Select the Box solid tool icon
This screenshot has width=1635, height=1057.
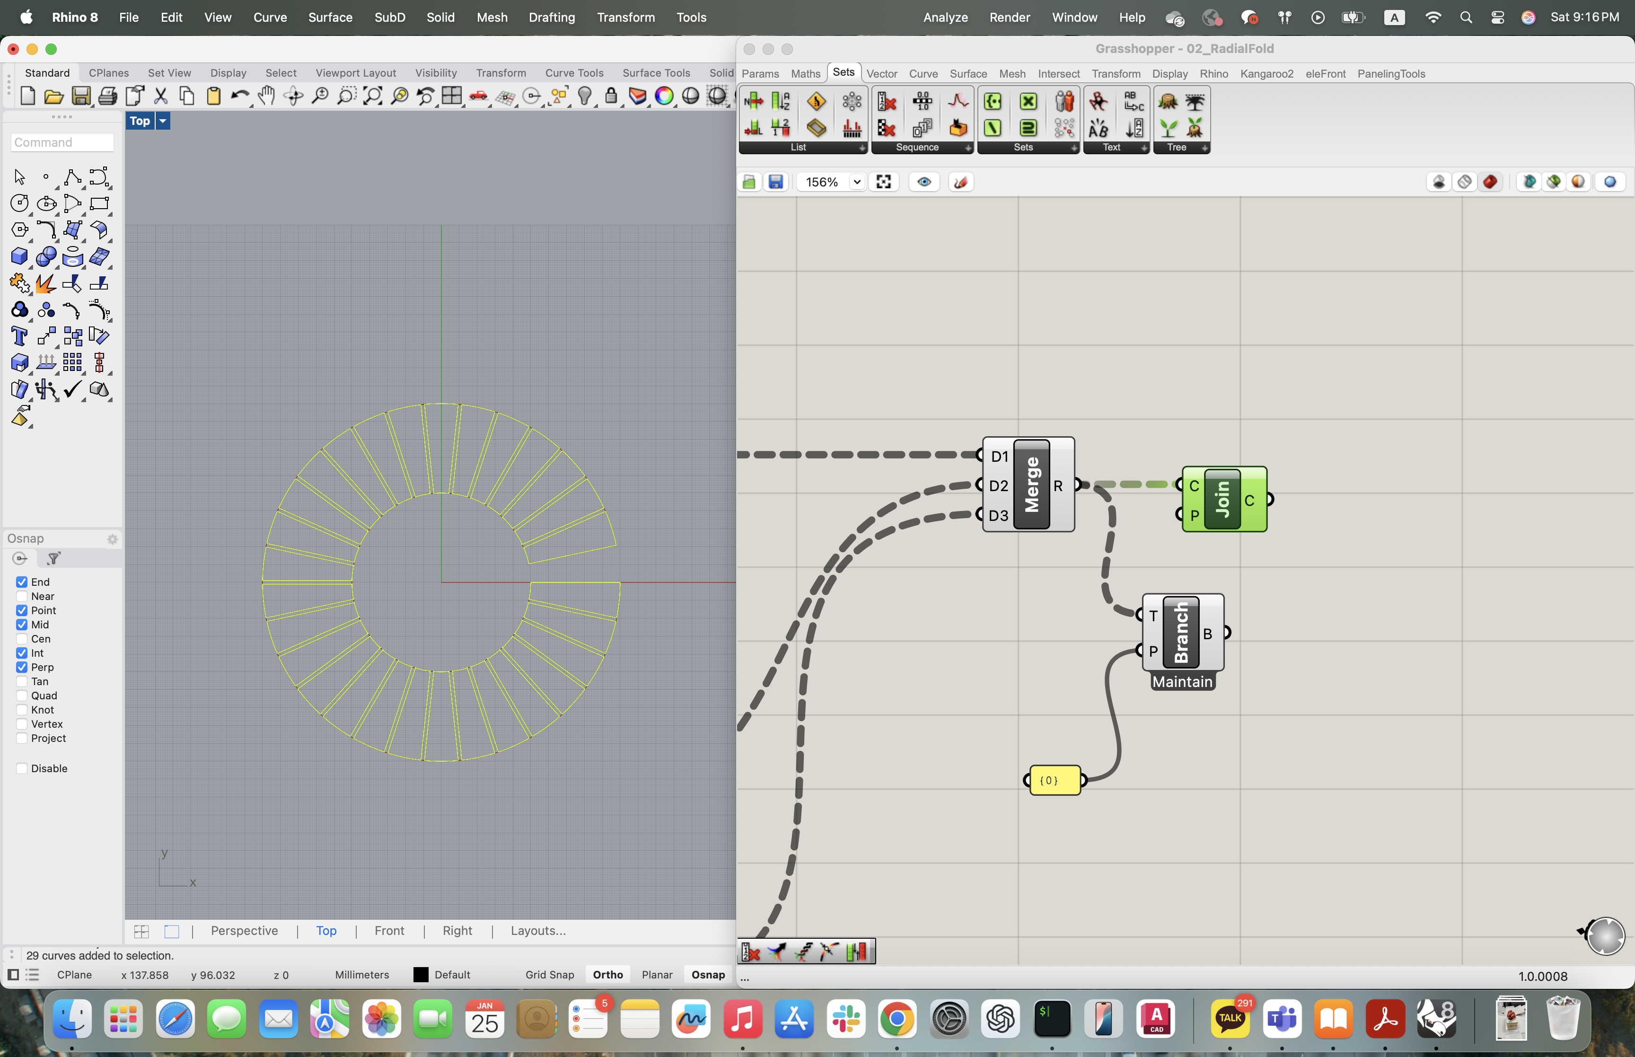click(19, 257)
